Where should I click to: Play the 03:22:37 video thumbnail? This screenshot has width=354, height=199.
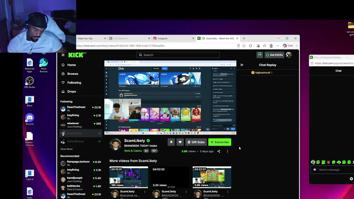point(212,177)
